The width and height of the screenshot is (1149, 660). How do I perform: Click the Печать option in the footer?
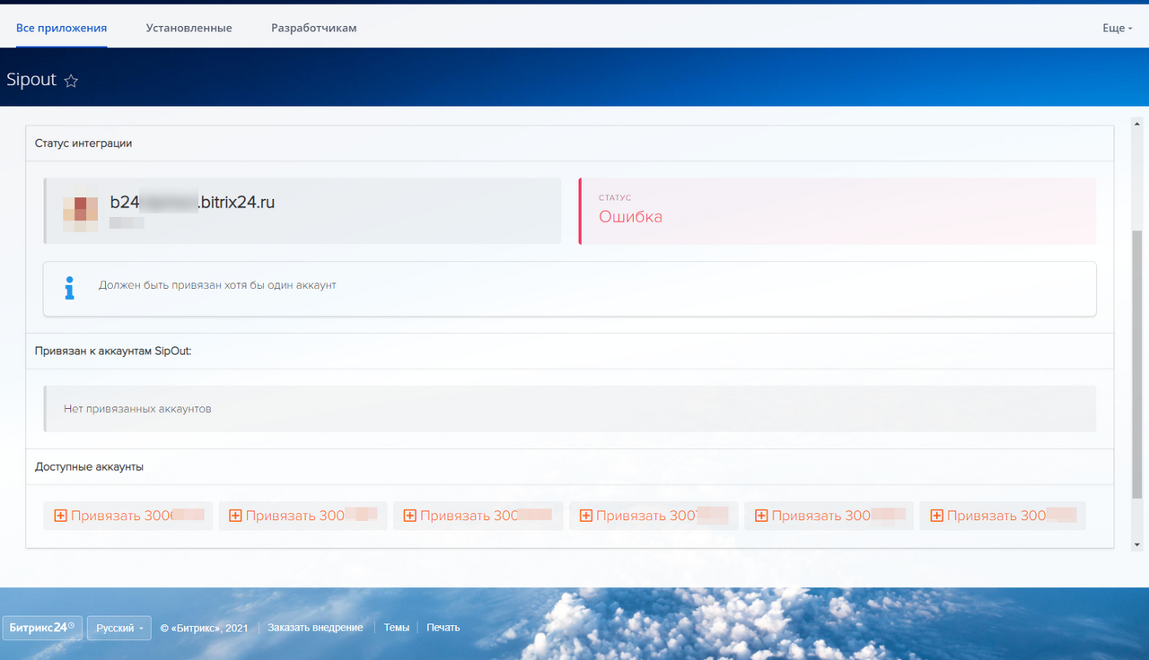[443, 627]
